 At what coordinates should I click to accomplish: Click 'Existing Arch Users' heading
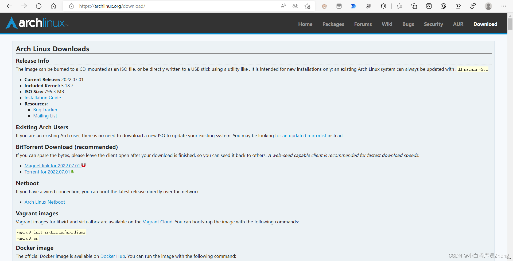click(x=42, y=127)
